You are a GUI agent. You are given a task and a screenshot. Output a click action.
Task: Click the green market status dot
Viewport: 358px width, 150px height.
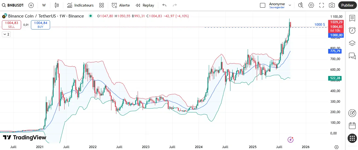coord(90,16)
